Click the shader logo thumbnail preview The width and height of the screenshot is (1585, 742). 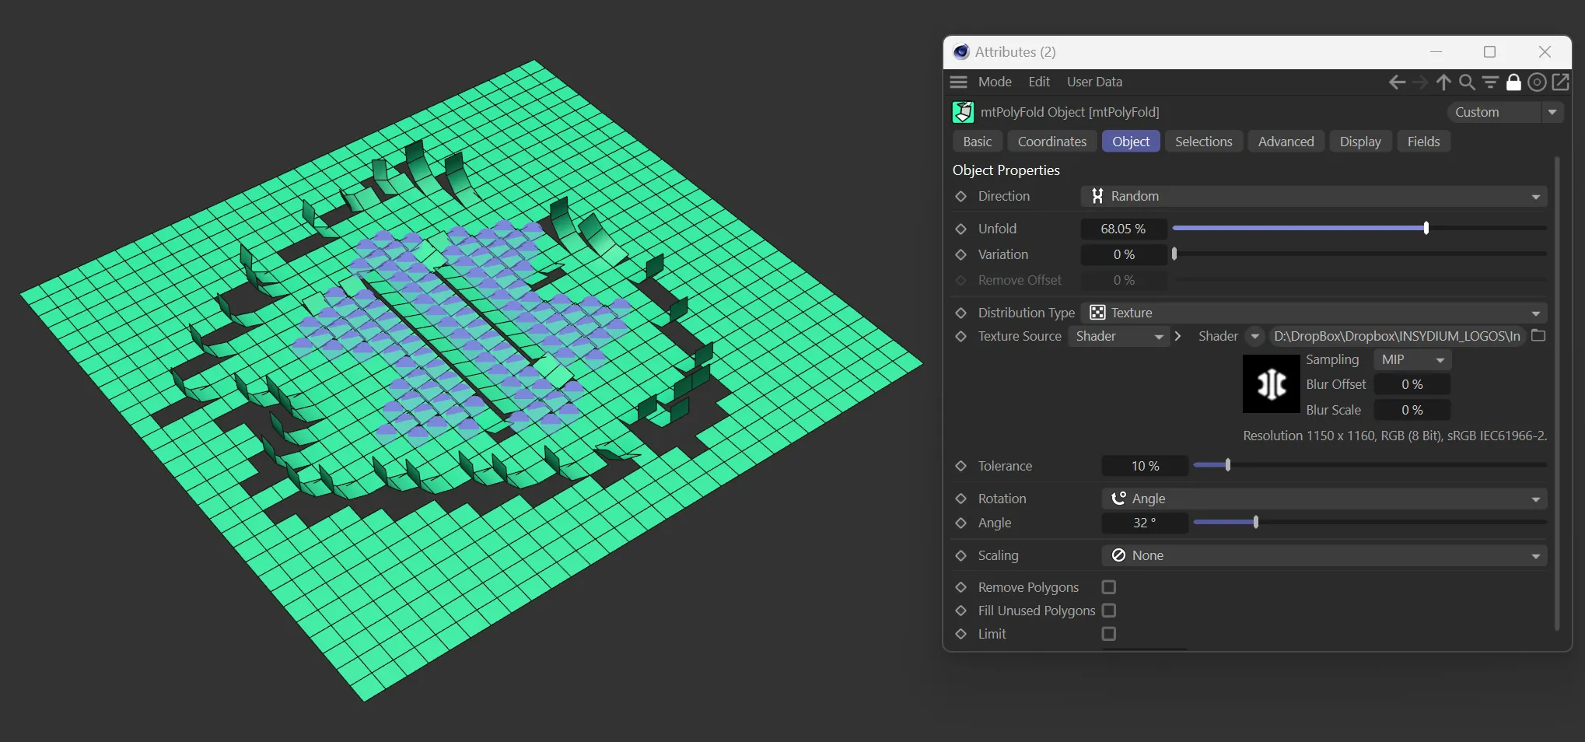1271,384
